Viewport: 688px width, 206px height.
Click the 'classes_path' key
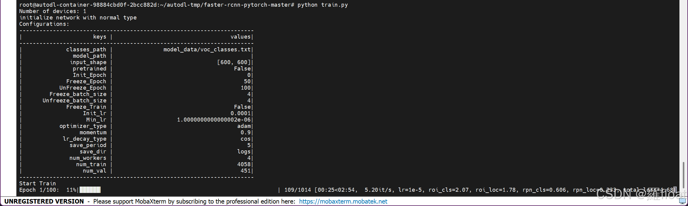point(86,50)
